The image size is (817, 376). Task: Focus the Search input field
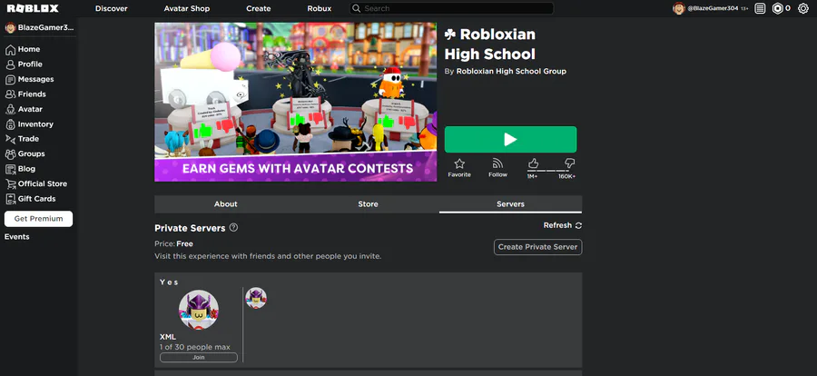tap(451, 8)
